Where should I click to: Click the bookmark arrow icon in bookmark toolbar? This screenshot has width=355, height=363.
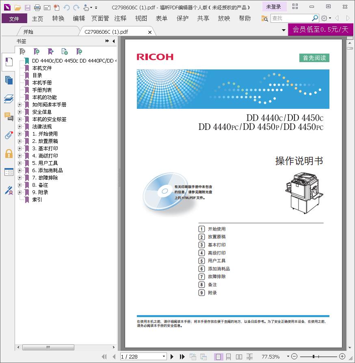(50, 52)
